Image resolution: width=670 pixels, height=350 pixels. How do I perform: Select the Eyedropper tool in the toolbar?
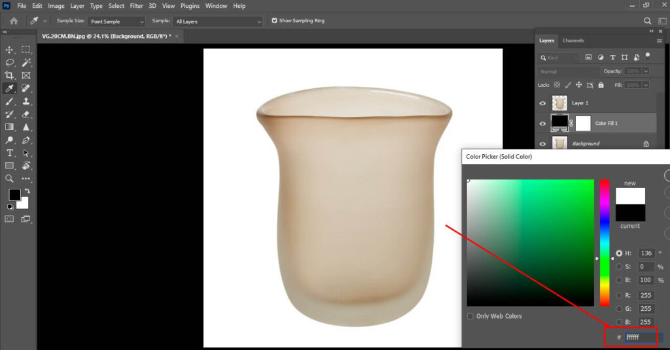(9, 88)
